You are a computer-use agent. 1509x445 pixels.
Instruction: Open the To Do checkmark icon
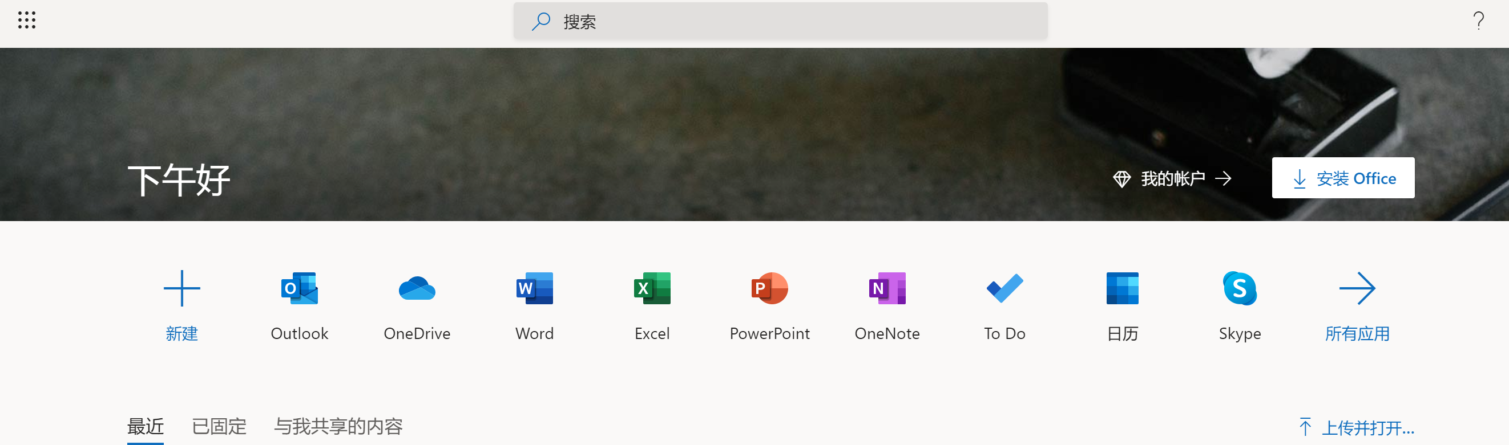pyautogui.click(x=1004, y=288)
